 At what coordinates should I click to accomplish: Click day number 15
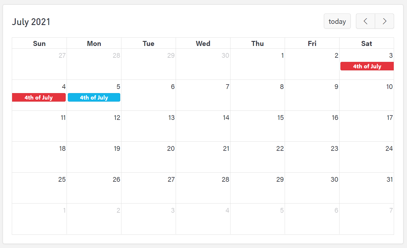click(280, 118)
